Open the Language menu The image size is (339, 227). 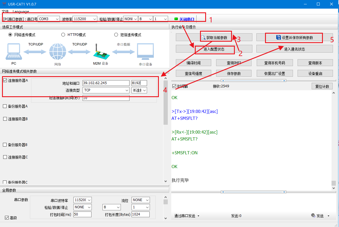coord(21,11)
